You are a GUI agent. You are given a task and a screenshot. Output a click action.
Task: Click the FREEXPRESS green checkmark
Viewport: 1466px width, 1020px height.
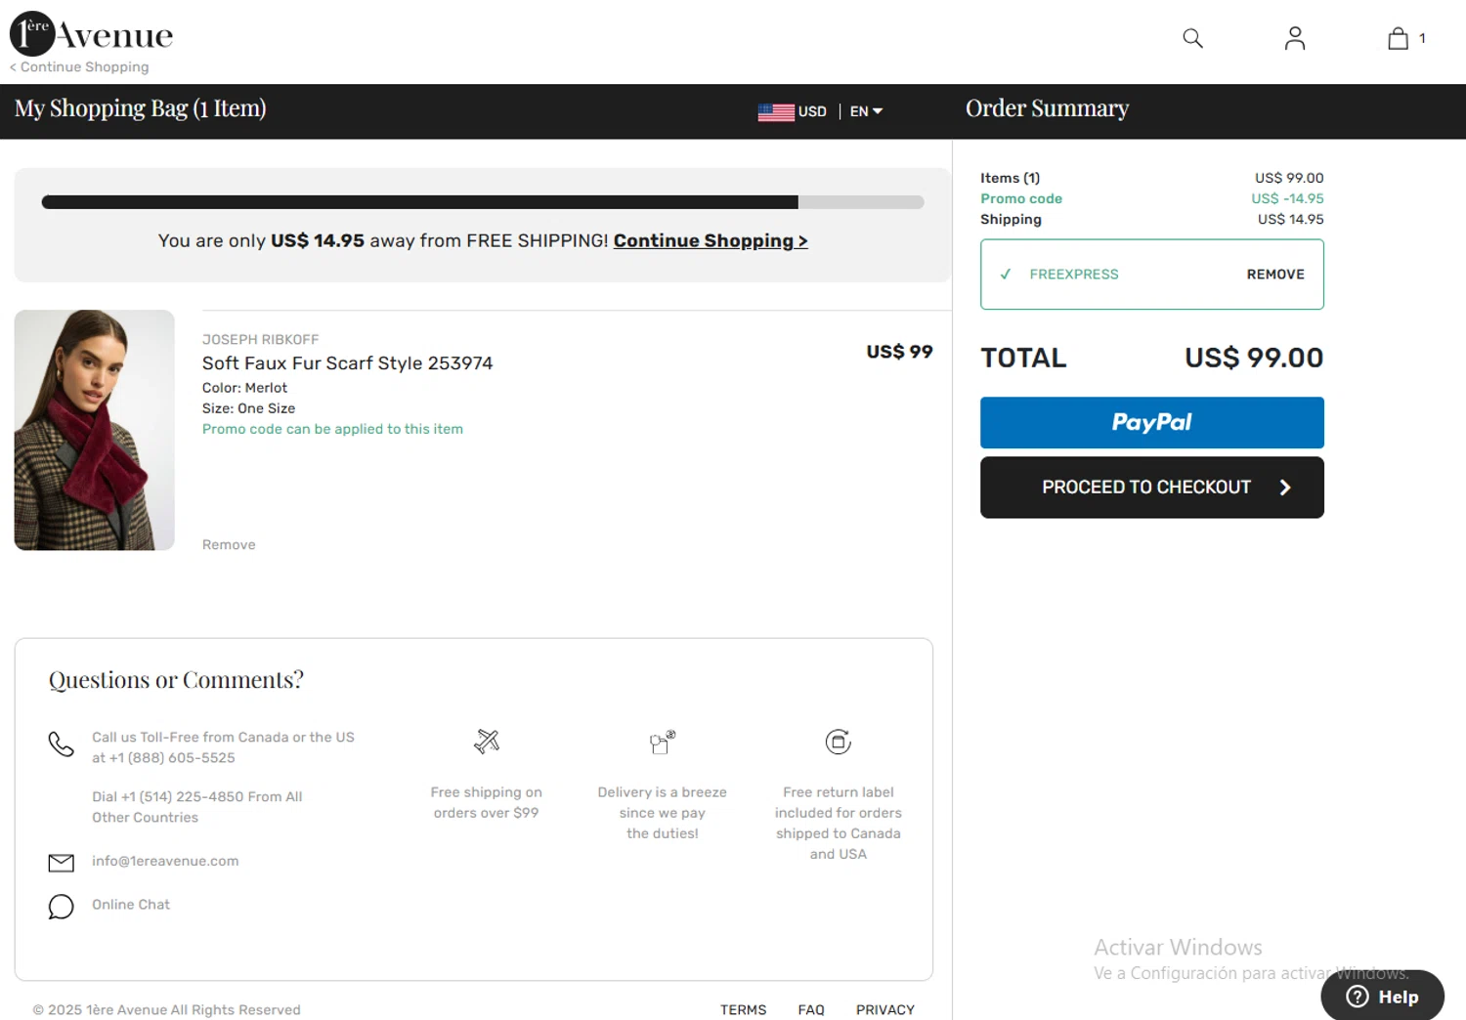tap(1005, 275)
